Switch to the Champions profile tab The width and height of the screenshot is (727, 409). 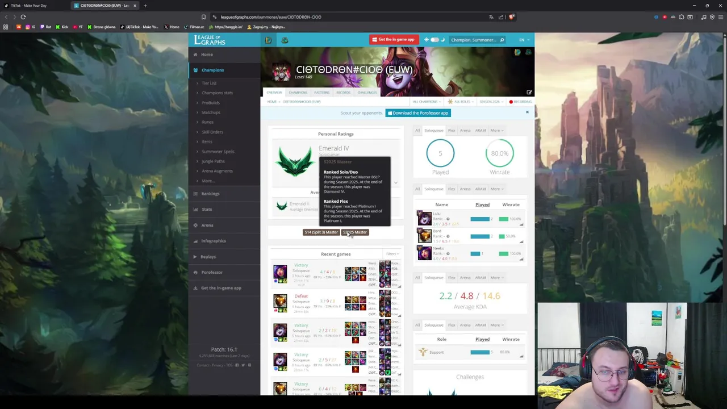pyautogui.click(x=298, y=93)
